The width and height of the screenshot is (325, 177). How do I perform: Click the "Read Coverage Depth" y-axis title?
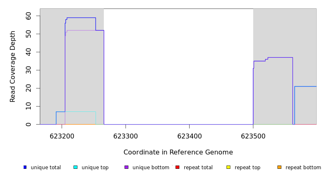pyautogui.click(x=13, y=66)
